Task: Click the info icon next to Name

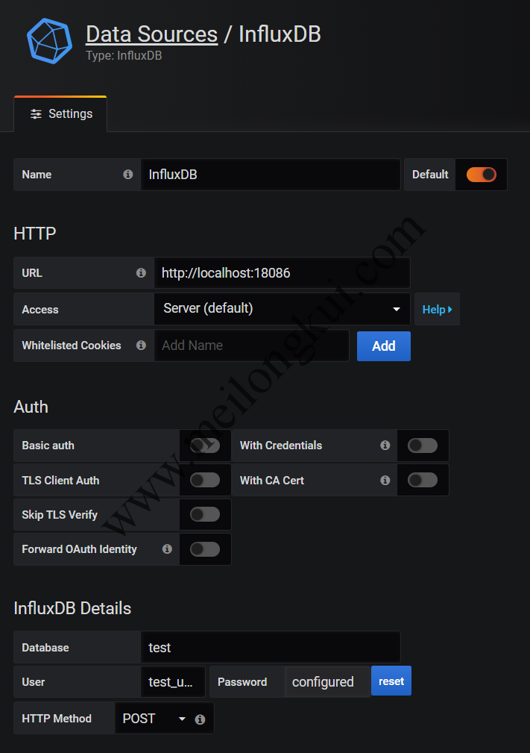Action: click(x=128, y=175)
